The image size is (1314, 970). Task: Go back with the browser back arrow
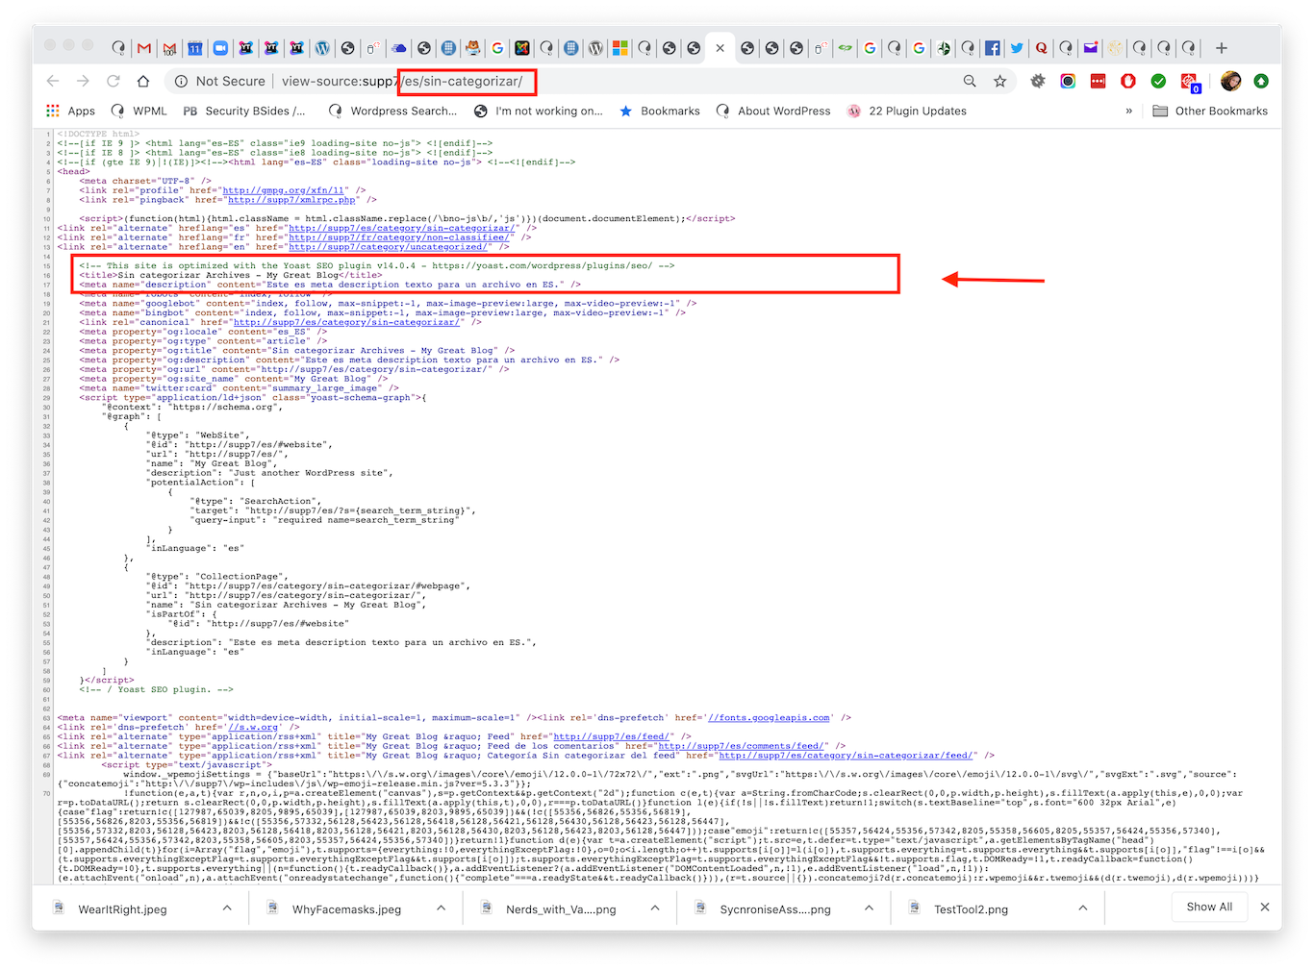(x=53, y=82)
